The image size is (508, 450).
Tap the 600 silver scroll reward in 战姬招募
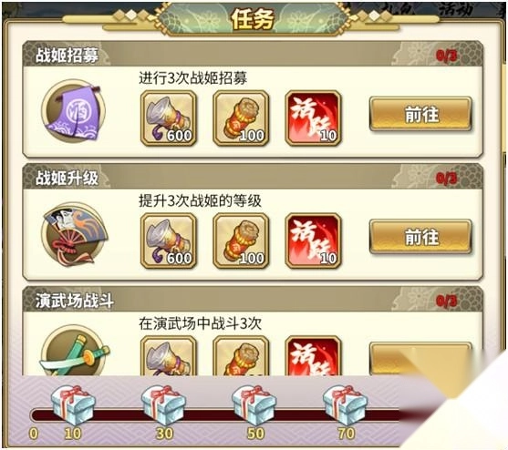click(x=169, y=118)
